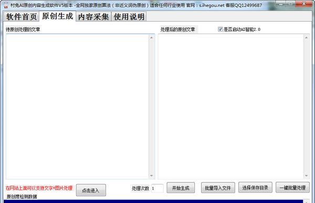Click the 原创度检测数据 label

[x=22, y=197]
